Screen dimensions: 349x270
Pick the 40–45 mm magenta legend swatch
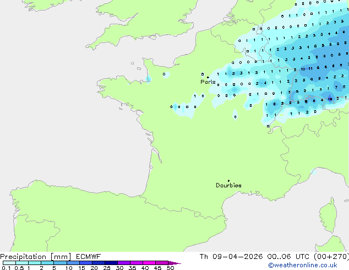click(x=149, y=263)
